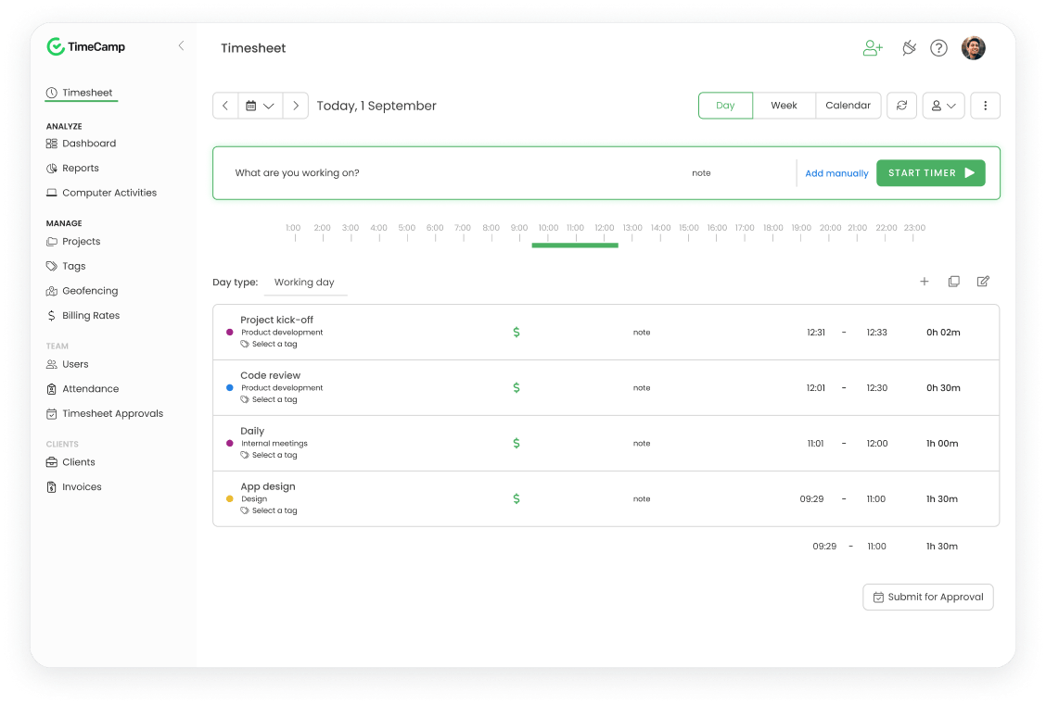The height and width of the screenshot is (705, 1046).
Task: Toggle billable status for App design
Action: [517, 498]
